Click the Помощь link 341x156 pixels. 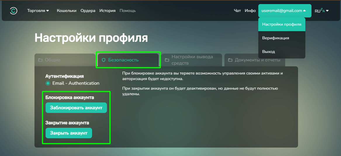pos(128,11)
